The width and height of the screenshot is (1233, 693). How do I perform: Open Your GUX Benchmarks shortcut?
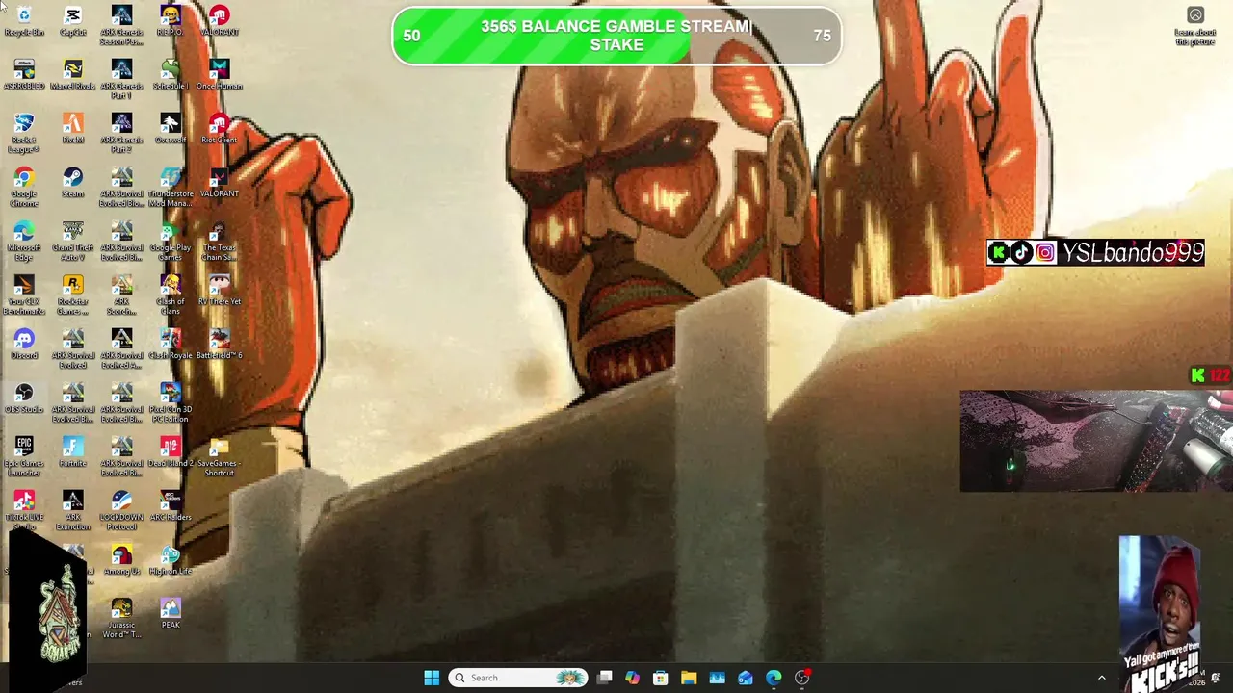pos(24,295)
